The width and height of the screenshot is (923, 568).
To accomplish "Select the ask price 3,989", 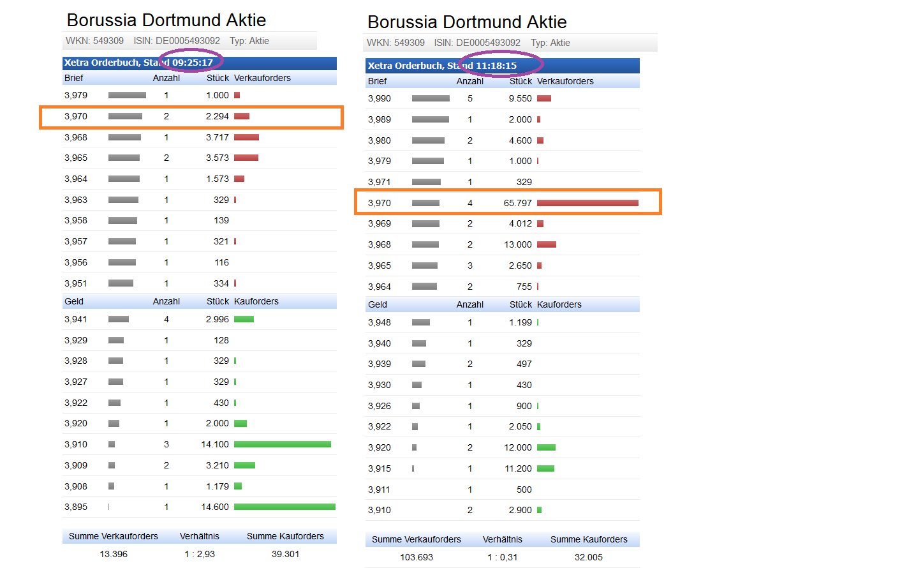I will [x=380, y=119].
